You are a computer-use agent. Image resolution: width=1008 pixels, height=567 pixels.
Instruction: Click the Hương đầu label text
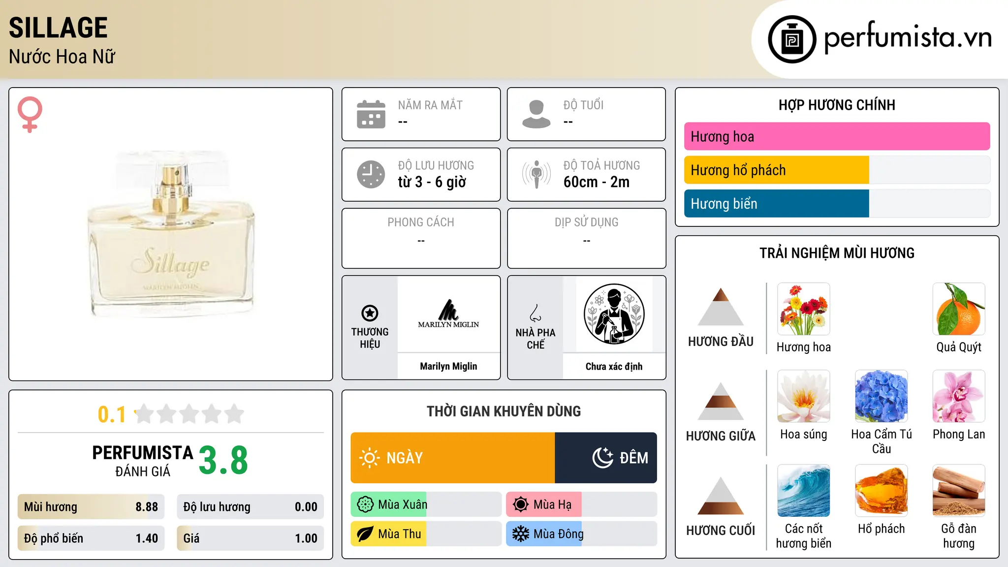click(721, 342)
